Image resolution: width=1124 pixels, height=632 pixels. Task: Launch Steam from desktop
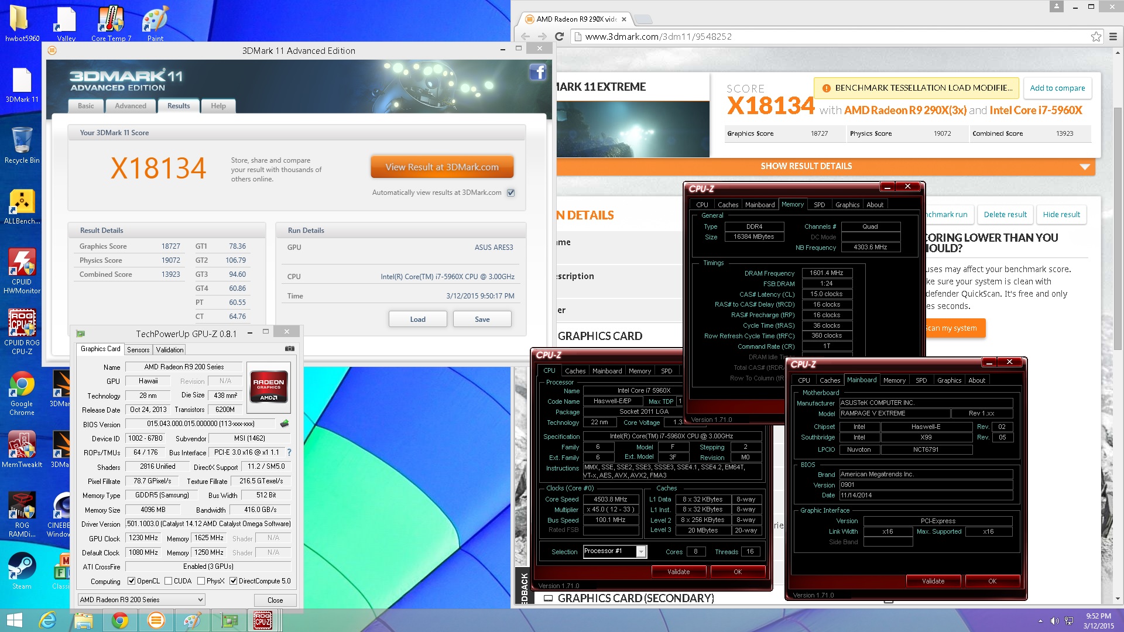22,571
